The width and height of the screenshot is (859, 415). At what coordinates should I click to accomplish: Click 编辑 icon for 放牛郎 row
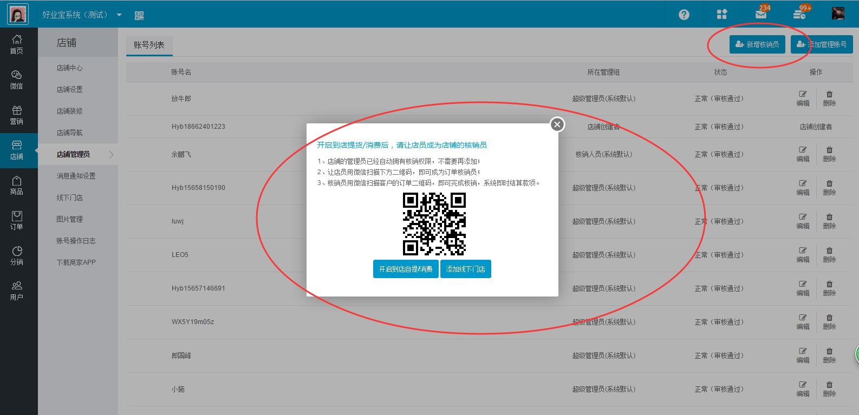click(x=803, y=98)
